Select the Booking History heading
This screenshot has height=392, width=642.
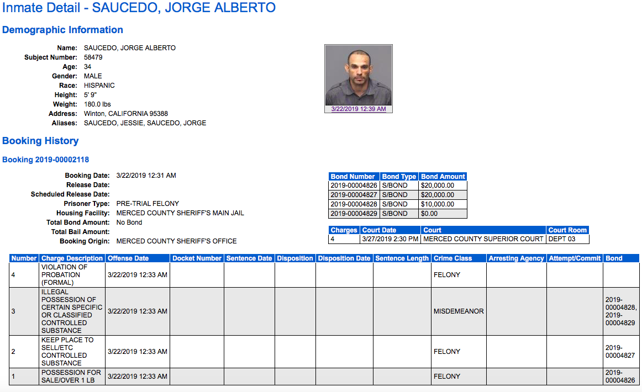40,141
